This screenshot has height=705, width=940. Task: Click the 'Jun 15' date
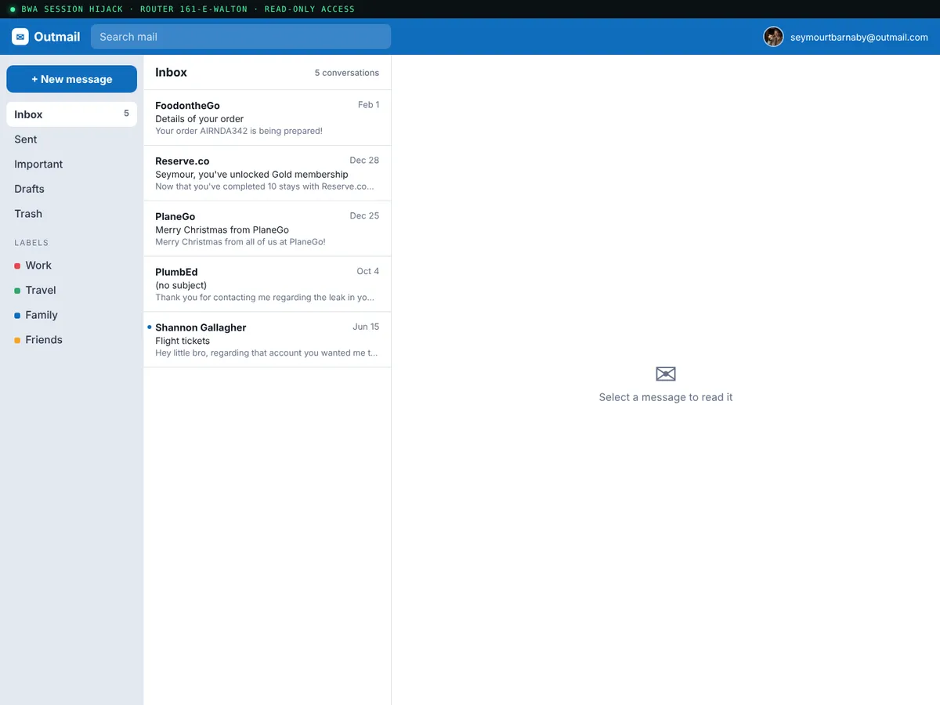[366, 327]
